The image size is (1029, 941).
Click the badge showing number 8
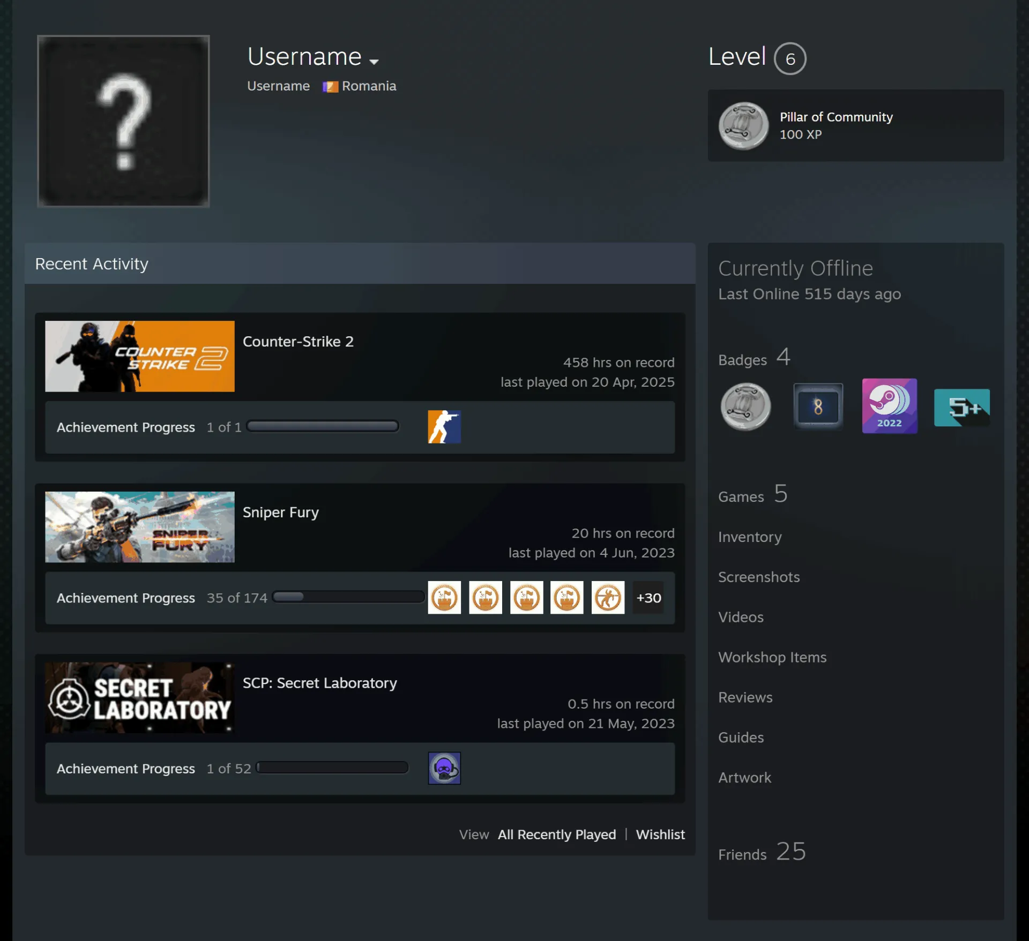(818, 406)
